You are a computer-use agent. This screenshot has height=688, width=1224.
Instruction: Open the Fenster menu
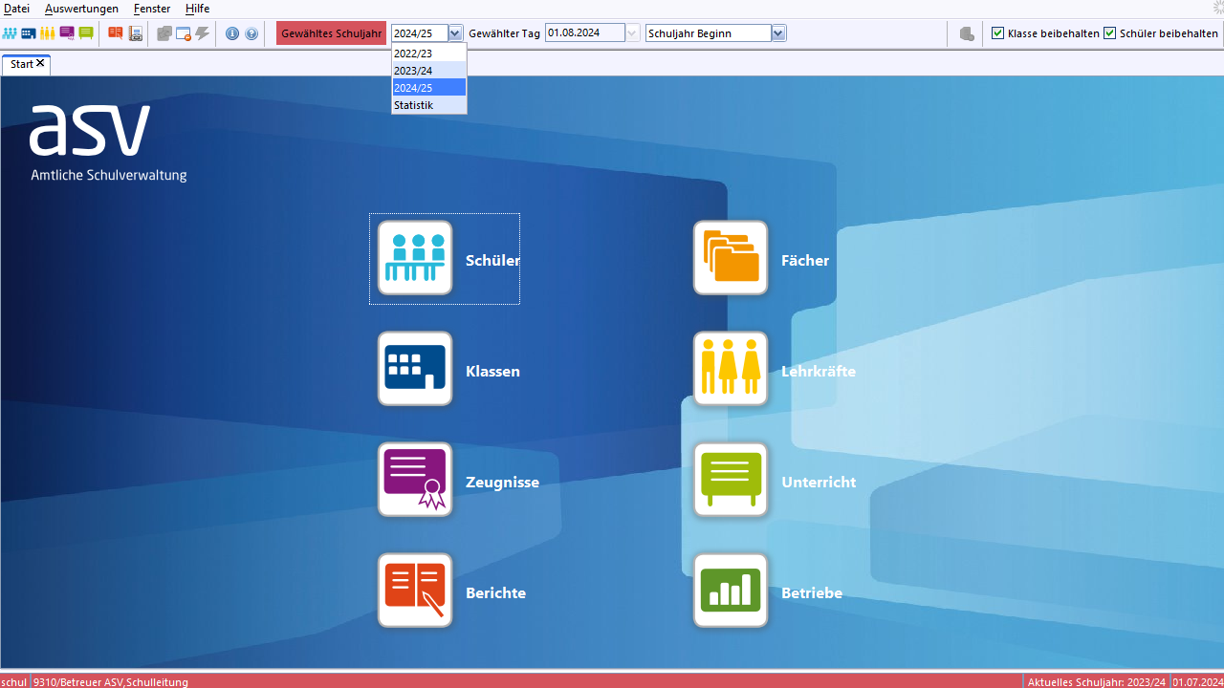pyautogui.click(x=152, y=9)
